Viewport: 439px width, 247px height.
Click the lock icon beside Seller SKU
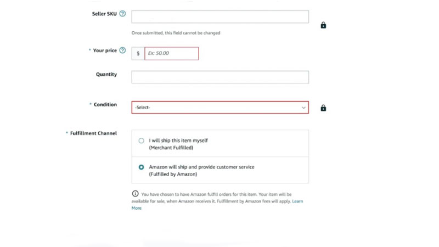[x=323, y=25]
